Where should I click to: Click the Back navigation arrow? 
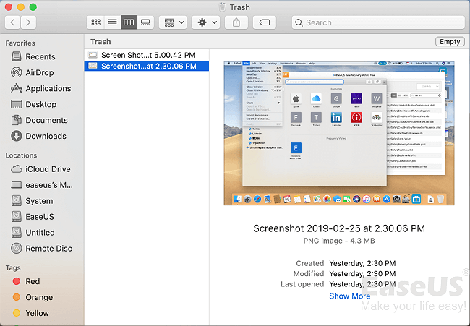point(14,22)
